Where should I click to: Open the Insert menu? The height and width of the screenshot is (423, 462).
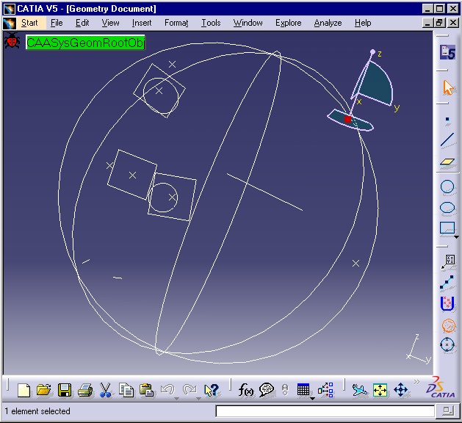[142, 23]
